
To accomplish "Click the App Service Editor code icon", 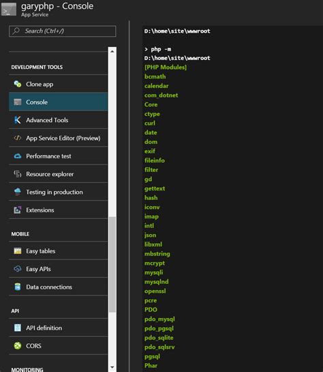I will pyautogui.click(x=18, y=138).
